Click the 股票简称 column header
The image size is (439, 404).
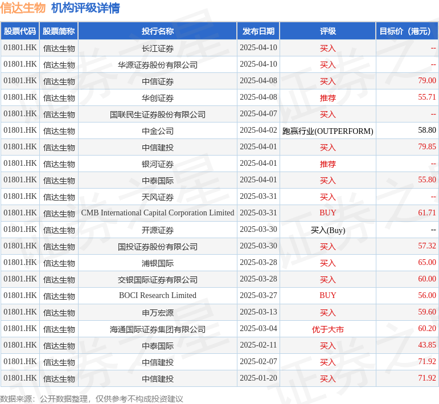[59, 31]
